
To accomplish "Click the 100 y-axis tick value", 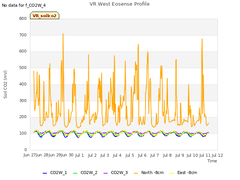I will [23, 133].
